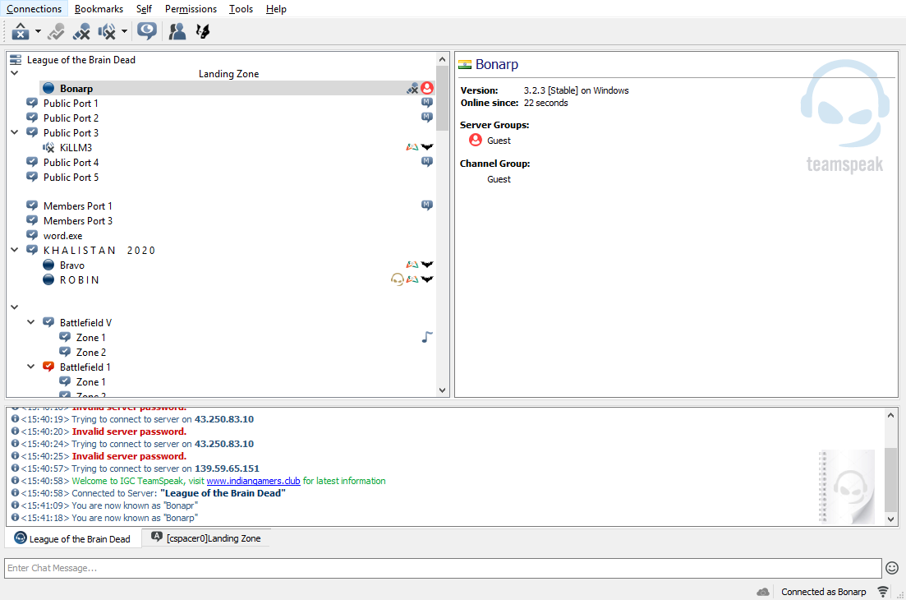Image resolution: width=906 pixels, height=600 pixels.
Task: Mute microphone using the toolbar icon
Action: [x=81, y=31]
